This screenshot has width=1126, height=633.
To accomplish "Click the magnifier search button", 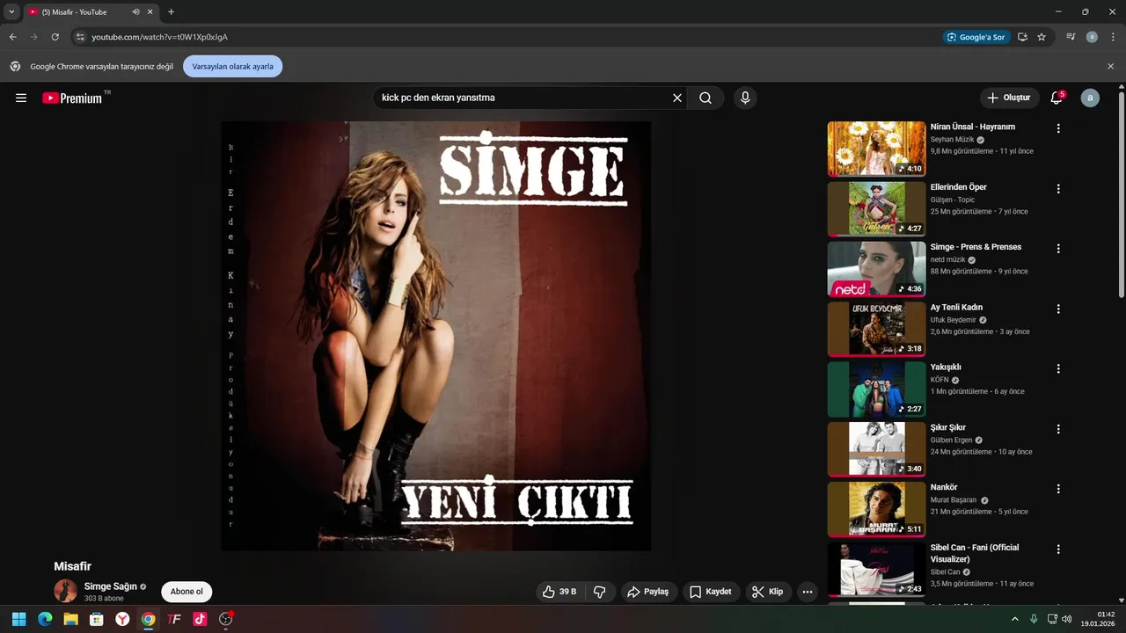I will click(x=706, y=98).
